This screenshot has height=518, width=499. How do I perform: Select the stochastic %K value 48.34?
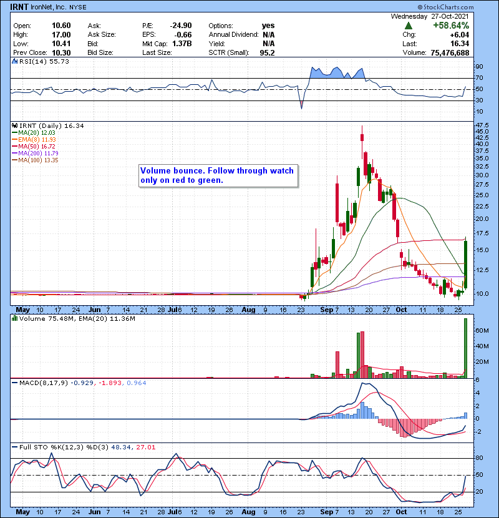(121, 447)
